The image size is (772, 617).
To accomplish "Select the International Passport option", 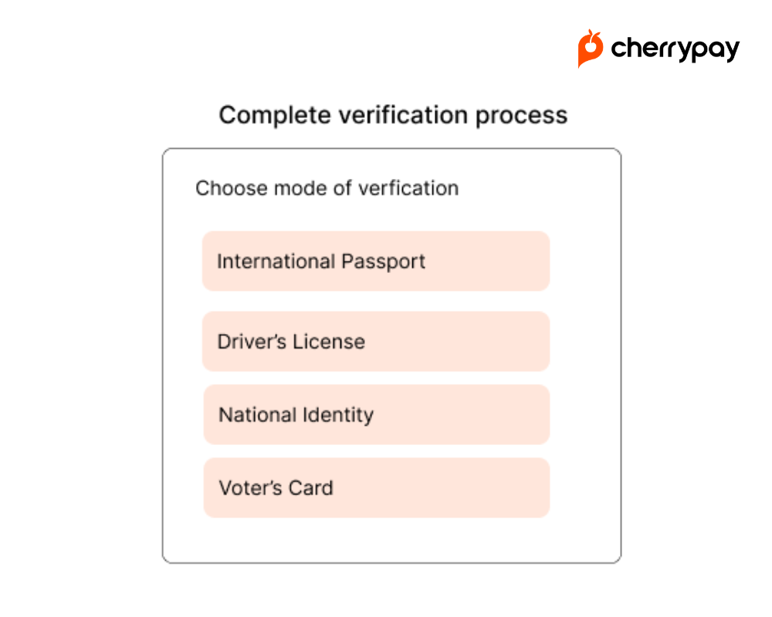I will (376, 261).
